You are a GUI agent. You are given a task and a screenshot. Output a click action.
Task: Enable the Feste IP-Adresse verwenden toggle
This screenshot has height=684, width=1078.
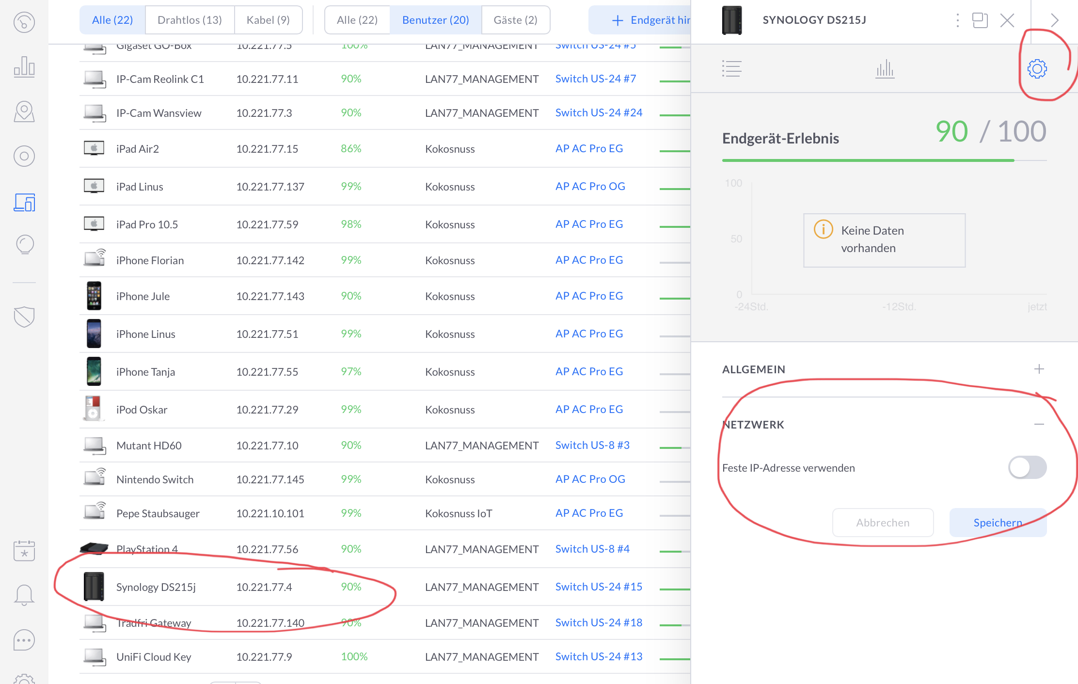[x=1027, y=467]
